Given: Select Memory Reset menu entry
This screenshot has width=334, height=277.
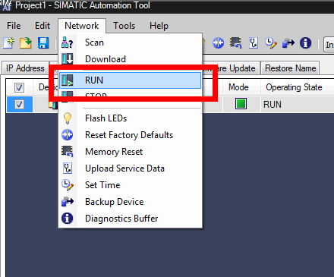Looking at the screenshot, I should tap(131, 152).
